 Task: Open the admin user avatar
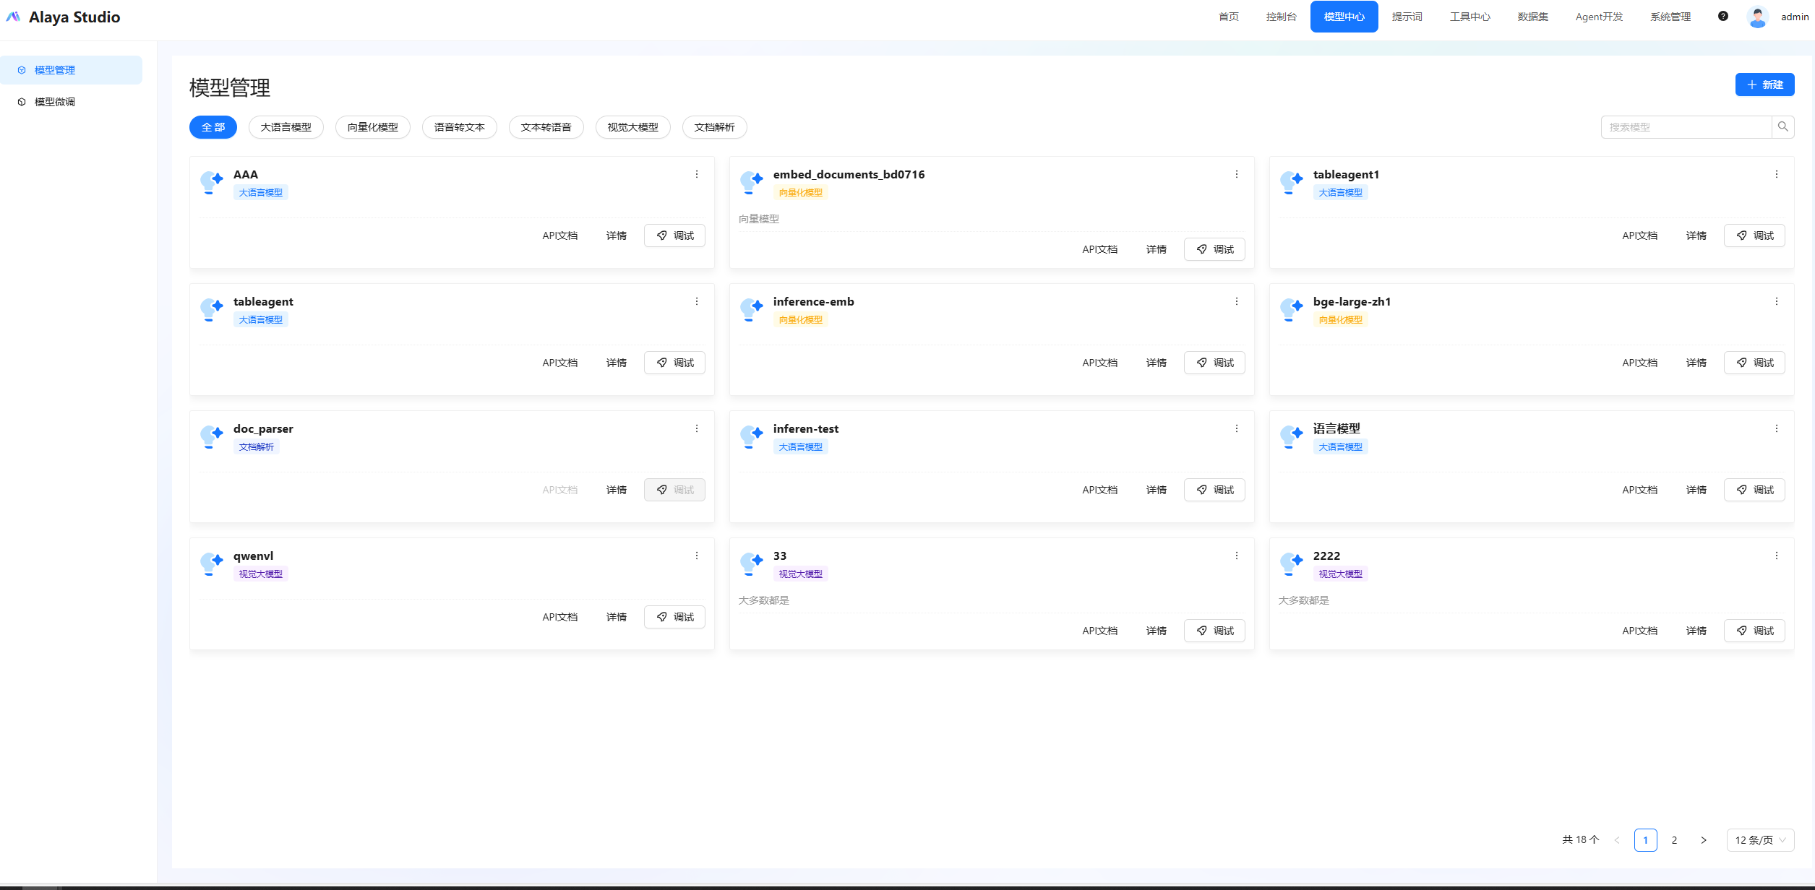tap(1757, 17)
